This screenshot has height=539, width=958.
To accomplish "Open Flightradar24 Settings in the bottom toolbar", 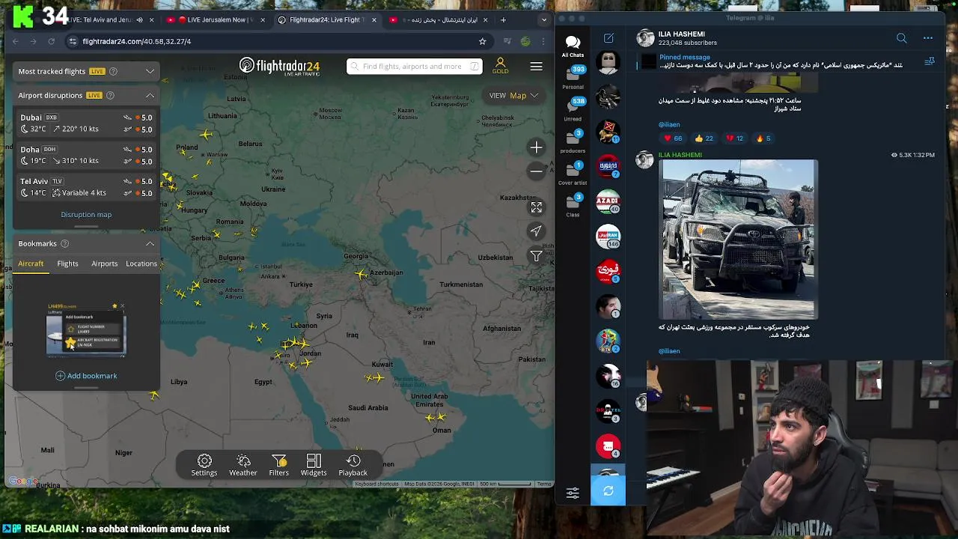I will pos(204,465).
